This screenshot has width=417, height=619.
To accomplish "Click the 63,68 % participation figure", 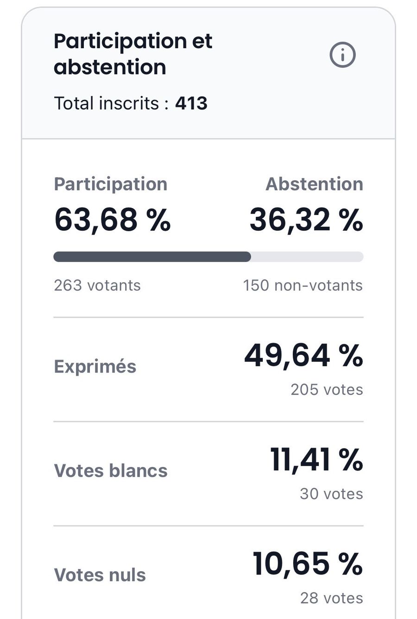I will [x=113, y=219].
